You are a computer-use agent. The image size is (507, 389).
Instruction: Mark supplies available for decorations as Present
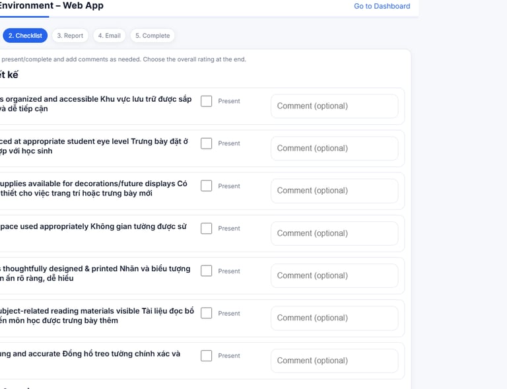click(x=207, y=186)
